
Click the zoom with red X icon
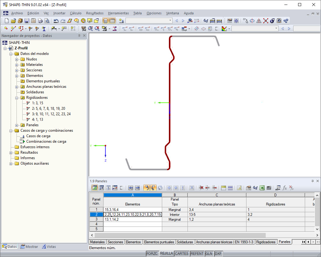(x=97, y=29)
